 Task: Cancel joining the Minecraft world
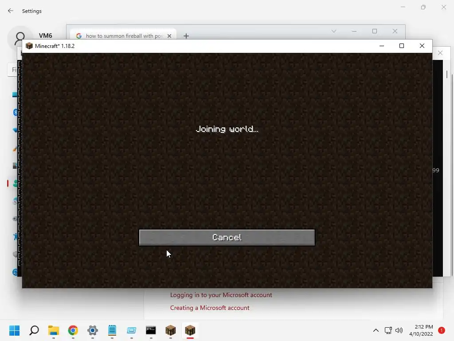(x=227, y=238)
